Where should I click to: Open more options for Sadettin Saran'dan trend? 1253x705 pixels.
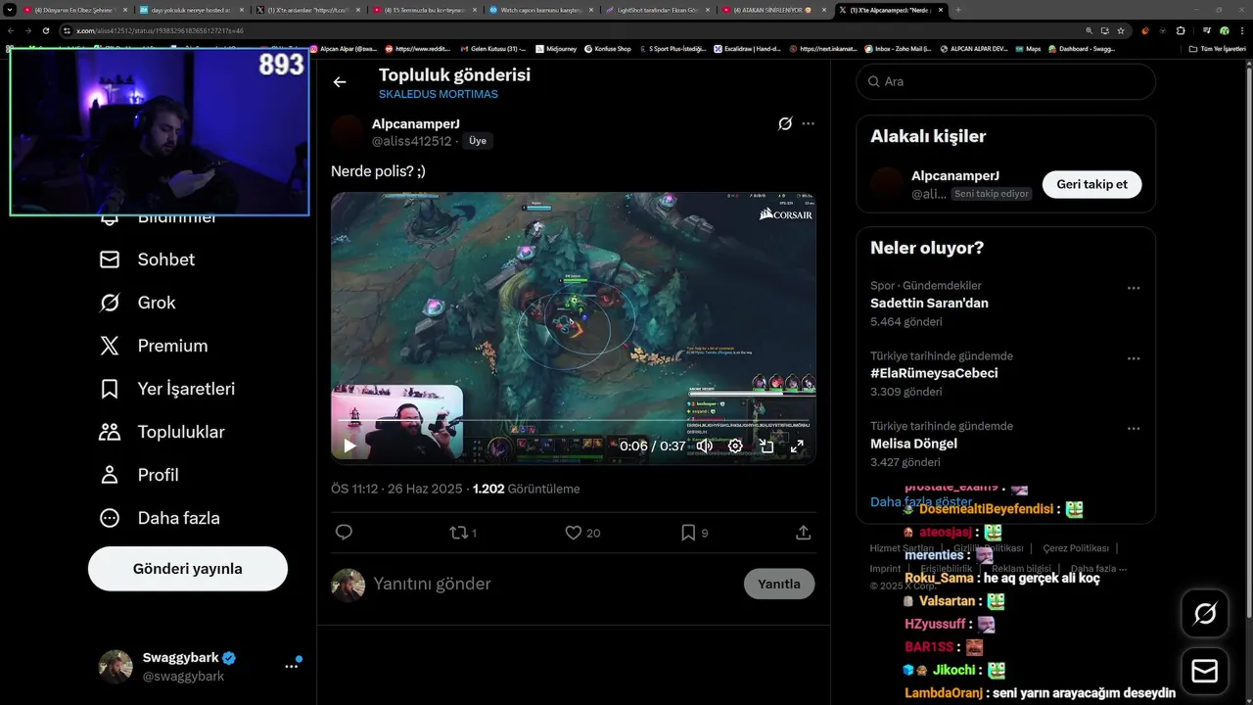tap(1134, 288)
